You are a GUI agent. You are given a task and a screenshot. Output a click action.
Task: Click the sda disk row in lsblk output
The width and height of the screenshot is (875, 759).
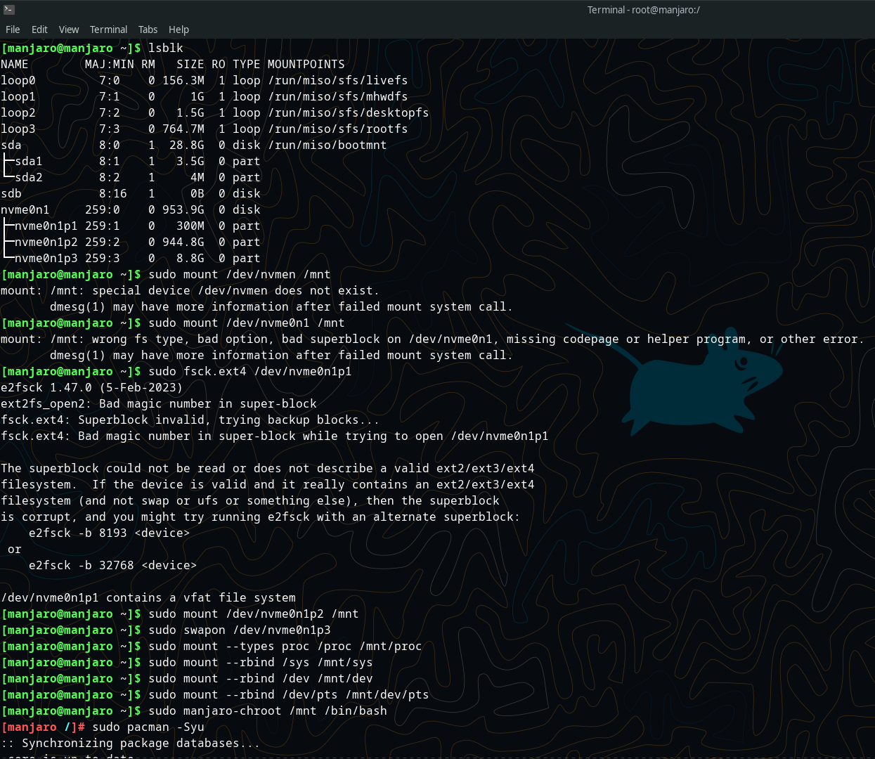coord(10,145)
